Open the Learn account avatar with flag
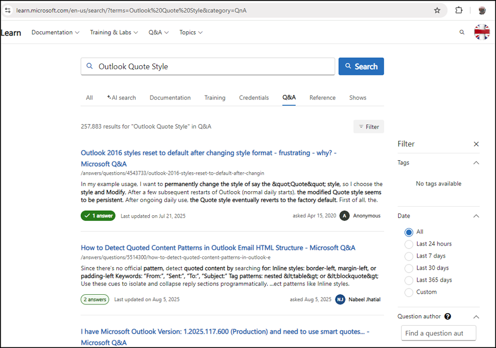 click(x=482, y=32)
